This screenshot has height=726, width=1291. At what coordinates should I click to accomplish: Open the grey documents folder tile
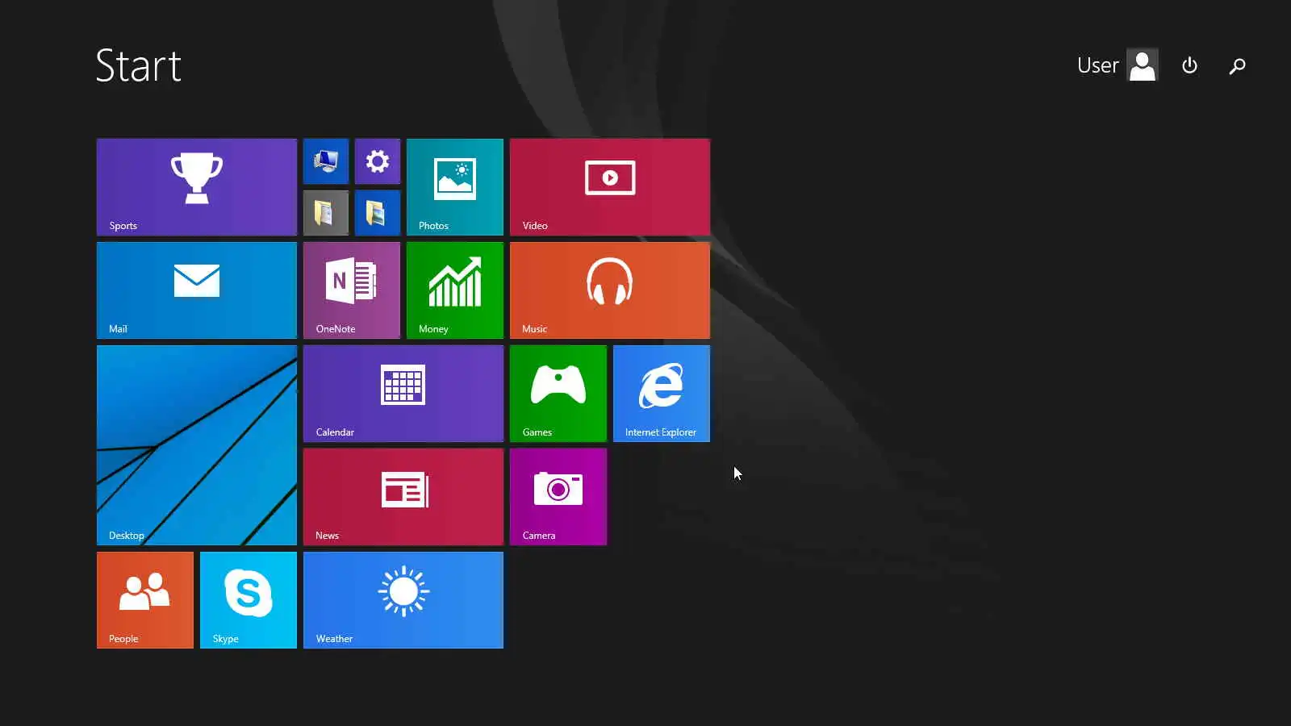click(x=326, y=213)
